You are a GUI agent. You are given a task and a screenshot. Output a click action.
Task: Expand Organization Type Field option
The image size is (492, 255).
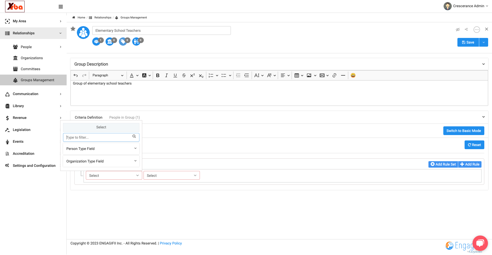pos(101,161)
